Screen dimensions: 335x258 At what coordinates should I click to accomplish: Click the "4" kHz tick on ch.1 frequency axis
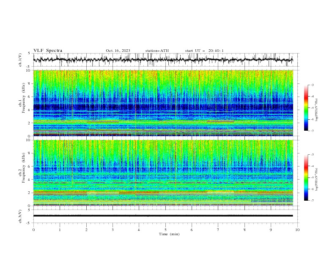click(x=30, y=110)
